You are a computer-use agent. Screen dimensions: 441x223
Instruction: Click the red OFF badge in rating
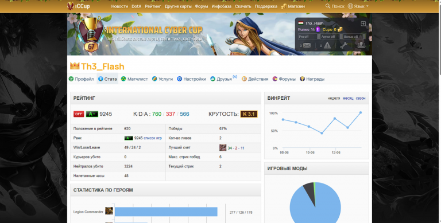click(79, 114)
